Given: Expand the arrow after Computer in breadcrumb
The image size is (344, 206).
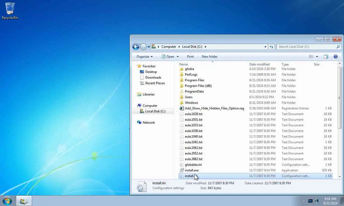Looking at the screenshot, I should [x=179, y=47].
